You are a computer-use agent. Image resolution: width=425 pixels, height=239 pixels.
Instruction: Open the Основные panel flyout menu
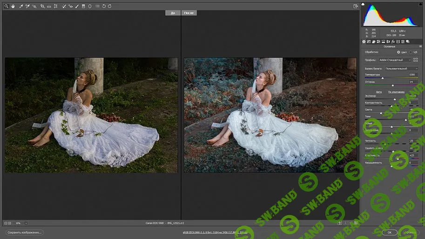pos(420,46)
